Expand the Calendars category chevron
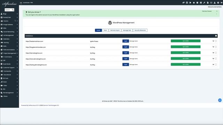 (x=17, y=39)
